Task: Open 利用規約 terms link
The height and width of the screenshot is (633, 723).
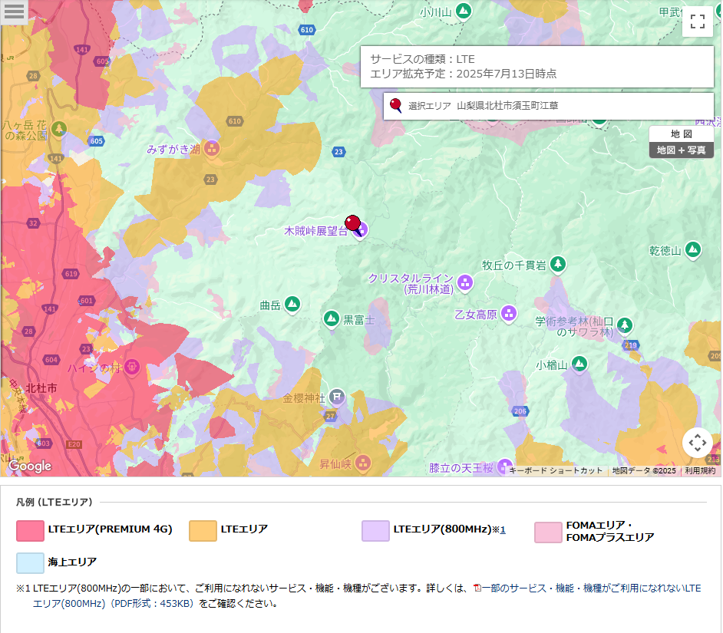Action: (x=700, y=470)
